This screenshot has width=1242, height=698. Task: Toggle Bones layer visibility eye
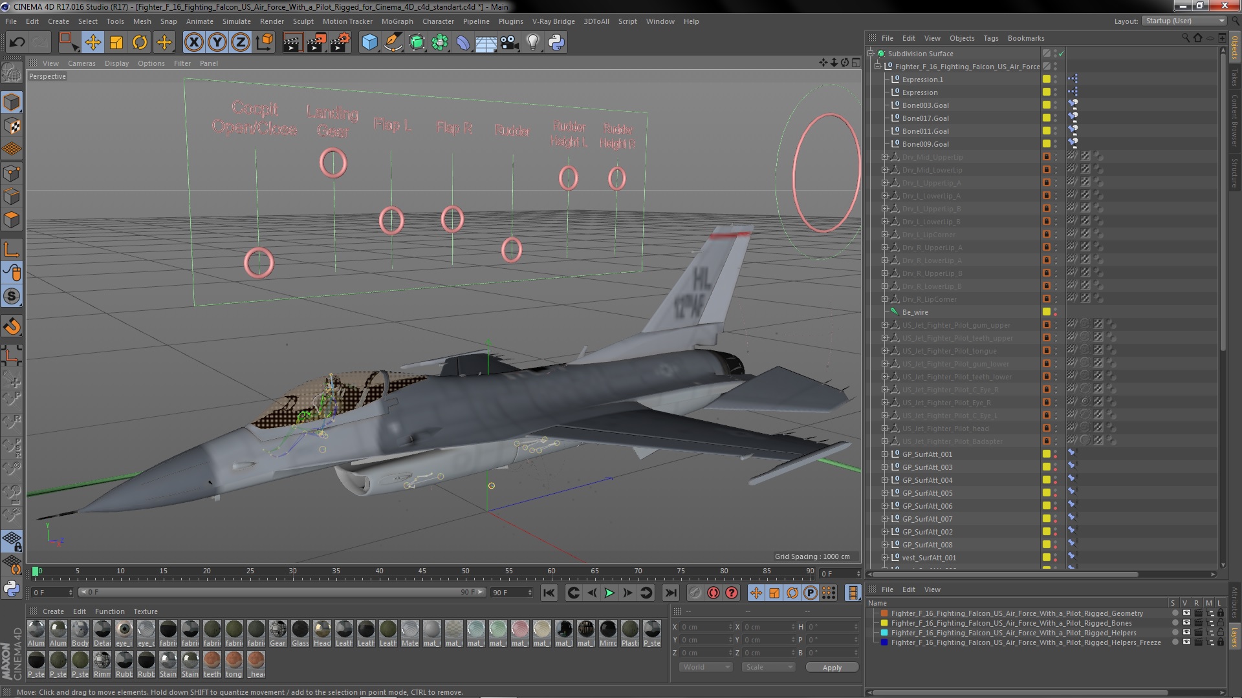click(1186, 623)
